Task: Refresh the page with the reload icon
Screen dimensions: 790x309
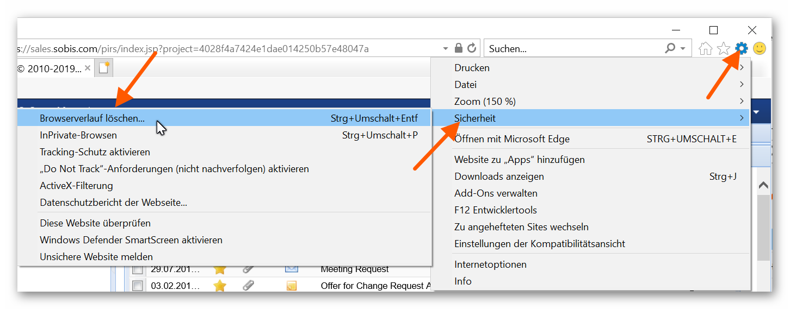Action: point(472,48)
